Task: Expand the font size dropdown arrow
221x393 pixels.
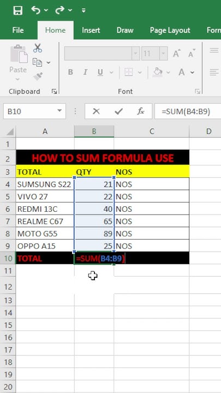Action: [x=164, y=53]
